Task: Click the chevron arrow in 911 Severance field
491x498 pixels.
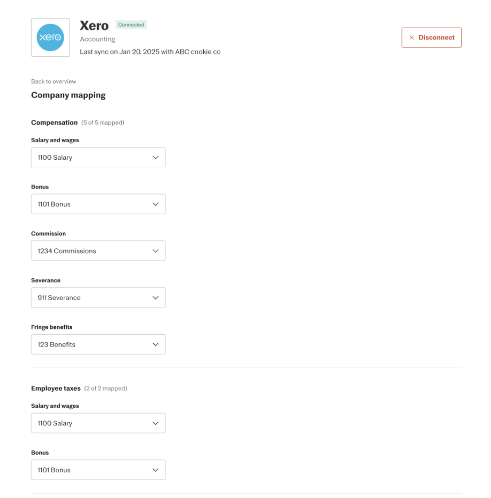Action: pos(155,298)
